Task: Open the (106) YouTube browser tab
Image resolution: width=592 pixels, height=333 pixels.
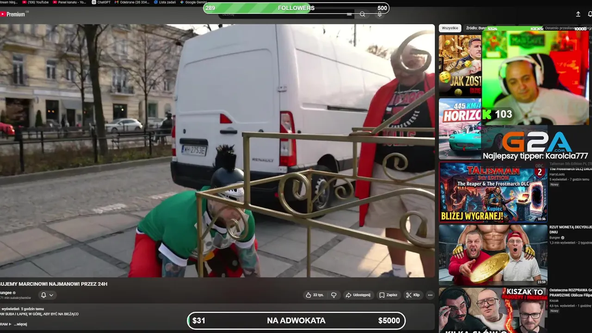Action: (x=35, y=2)
